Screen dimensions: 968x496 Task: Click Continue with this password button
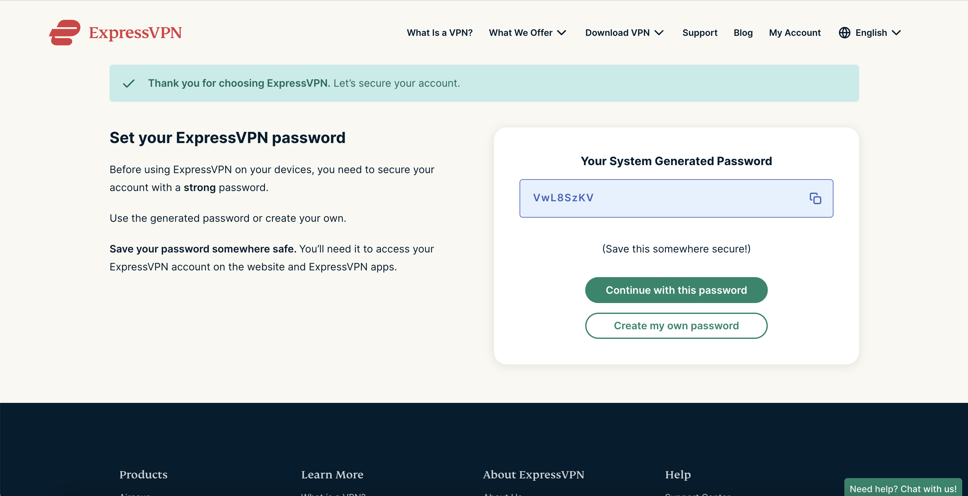click(x=676, y=290)
